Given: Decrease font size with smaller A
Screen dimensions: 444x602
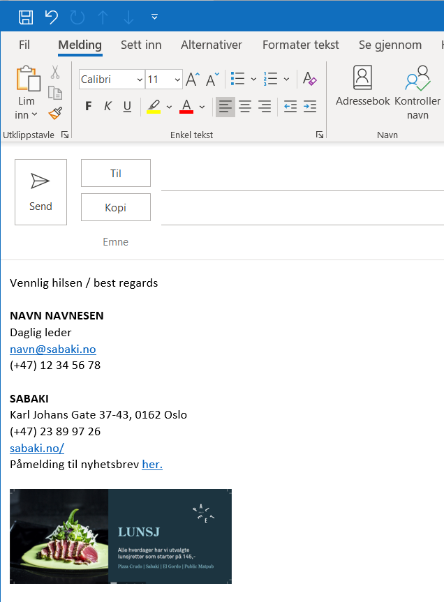Looking at the screenshot, I should tap(212, 79).
